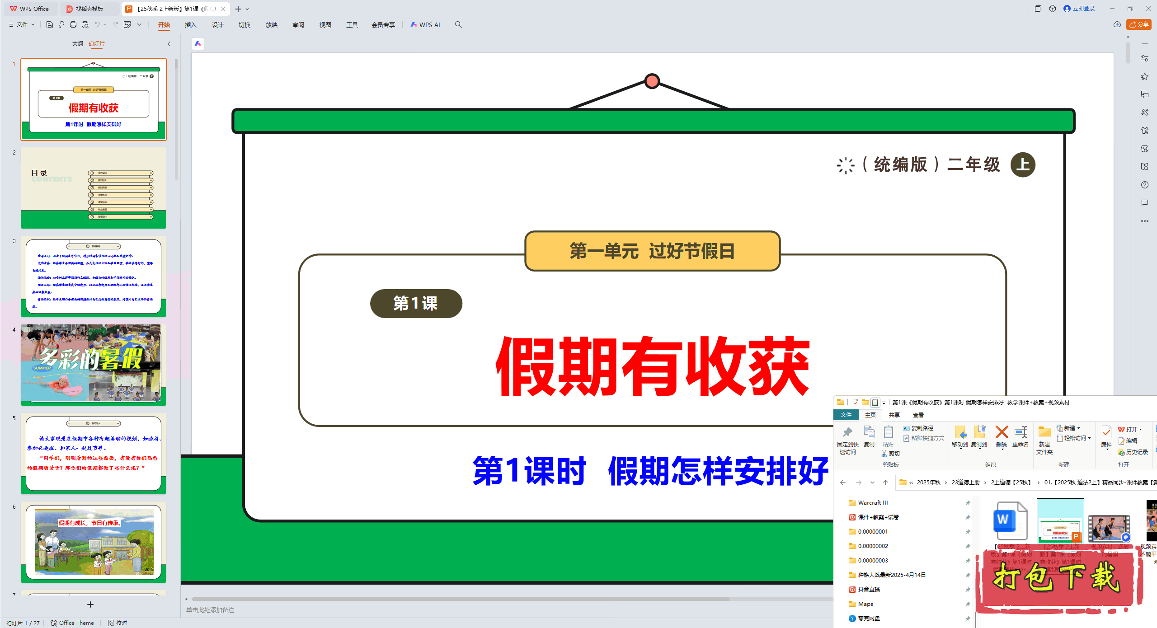
Task: Open the 插入 ribbon tab
Action: coord(190,25)
